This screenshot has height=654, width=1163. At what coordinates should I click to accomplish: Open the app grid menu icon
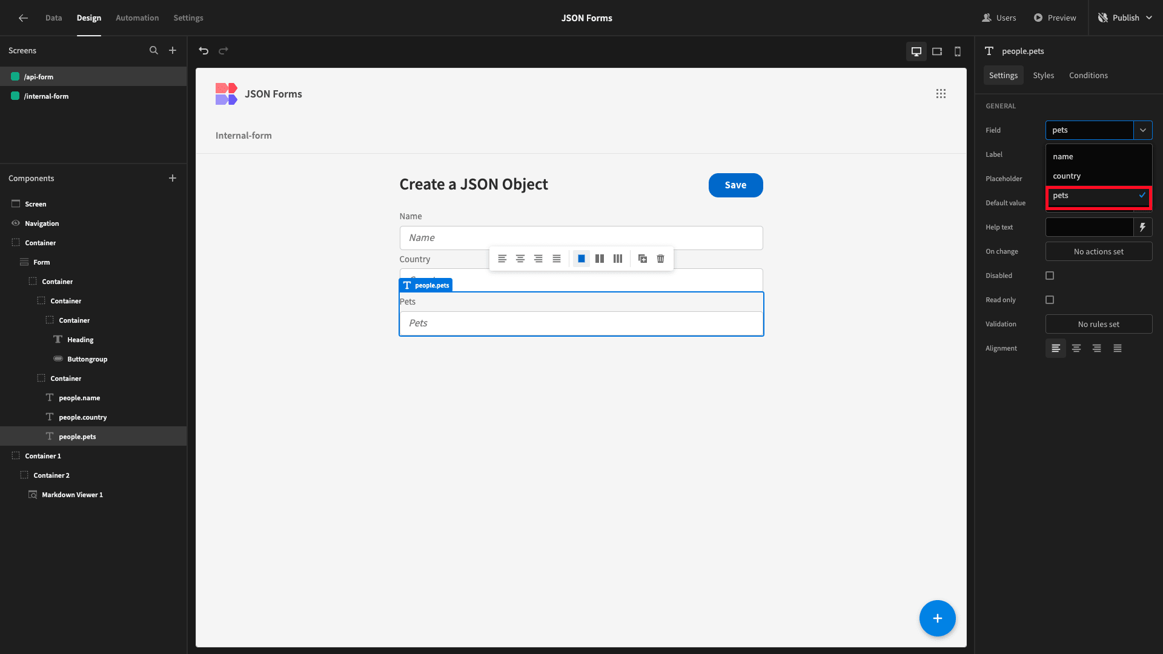coord(941,94)
